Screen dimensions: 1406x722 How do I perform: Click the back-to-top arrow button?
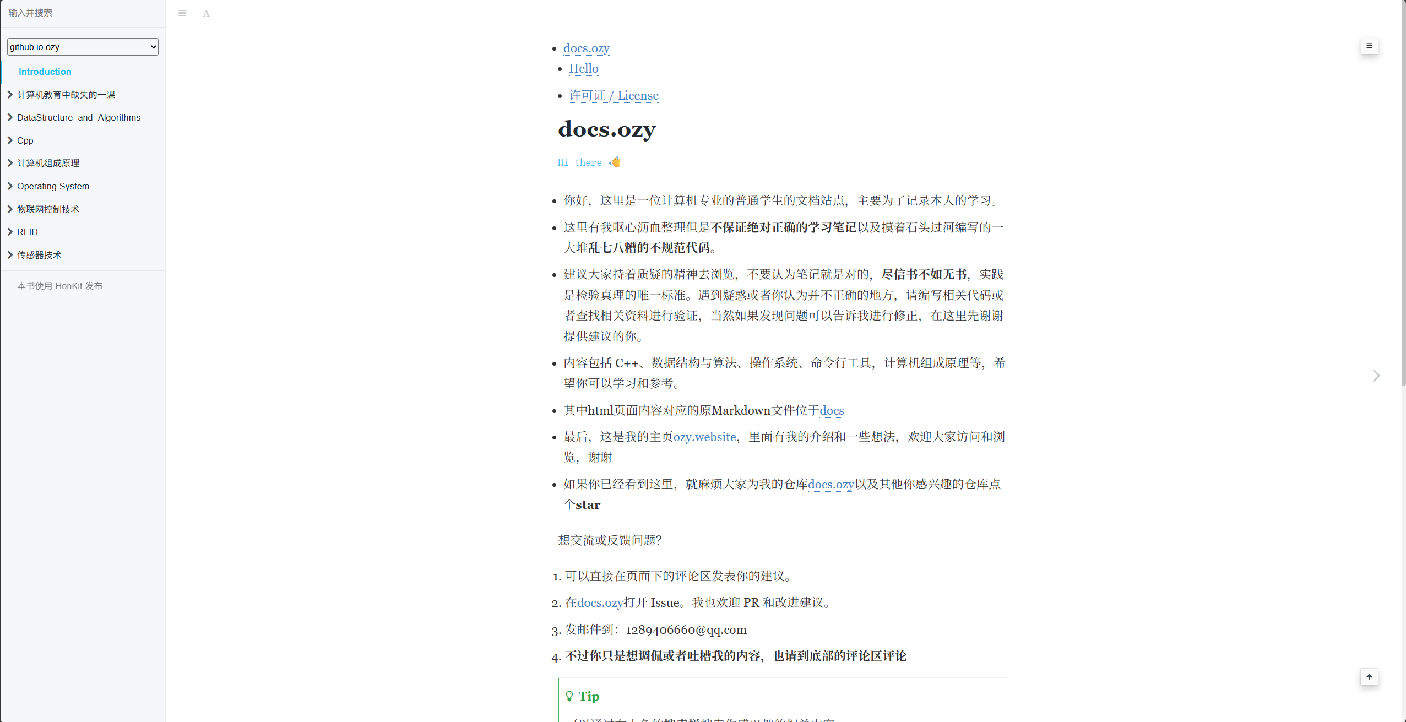point(1369,677)
